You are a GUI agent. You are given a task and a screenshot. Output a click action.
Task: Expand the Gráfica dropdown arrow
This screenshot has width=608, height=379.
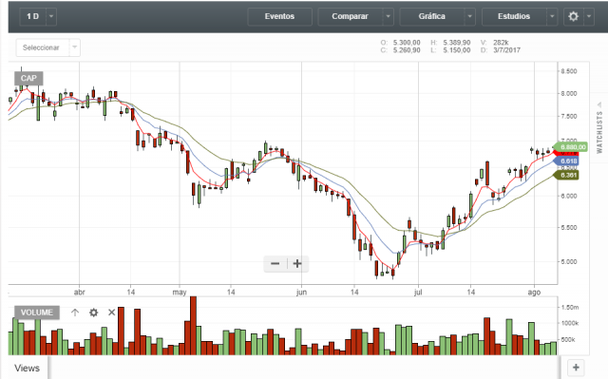click(470, 17)
